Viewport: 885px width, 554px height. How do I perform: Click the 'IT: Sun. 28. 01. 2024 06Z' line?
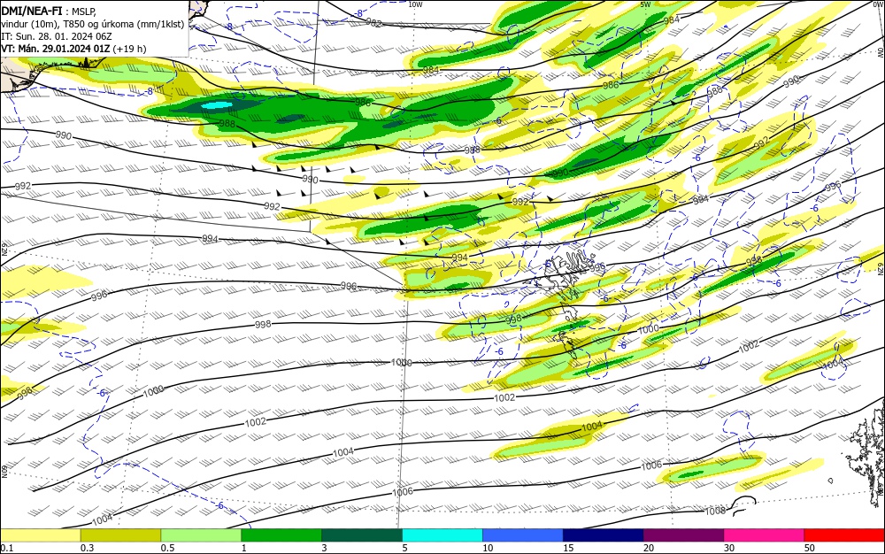pyautogui.click(x=57, y=36)
